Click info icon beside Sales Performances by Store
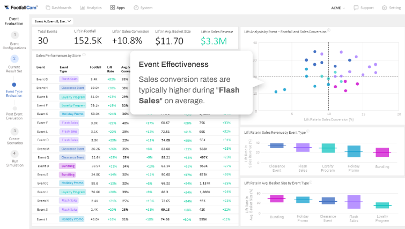Screen dimensions: 405x229 (x=84, y=55)
